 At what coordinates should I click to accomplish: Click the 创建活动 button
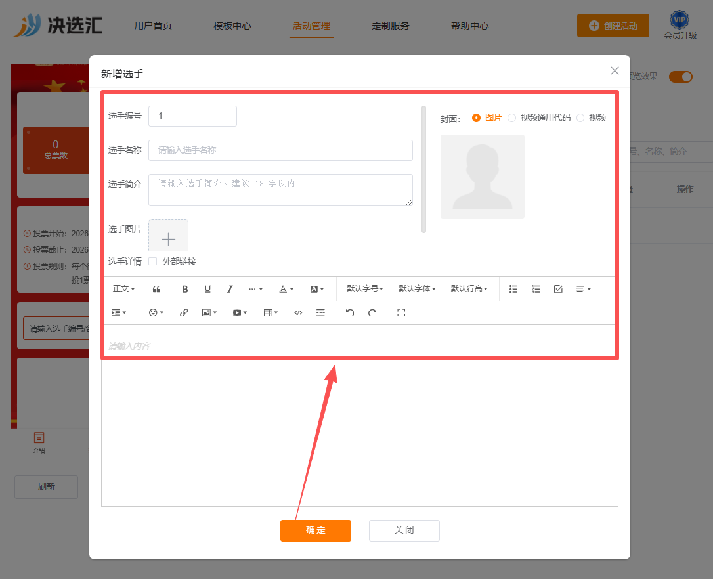click(x=613, y=26)
